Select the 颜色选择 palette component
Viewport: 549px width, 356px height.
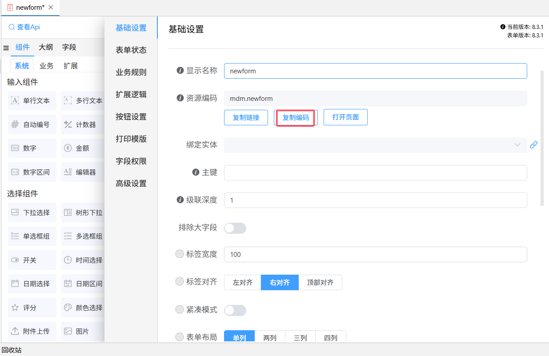[83, 308]
